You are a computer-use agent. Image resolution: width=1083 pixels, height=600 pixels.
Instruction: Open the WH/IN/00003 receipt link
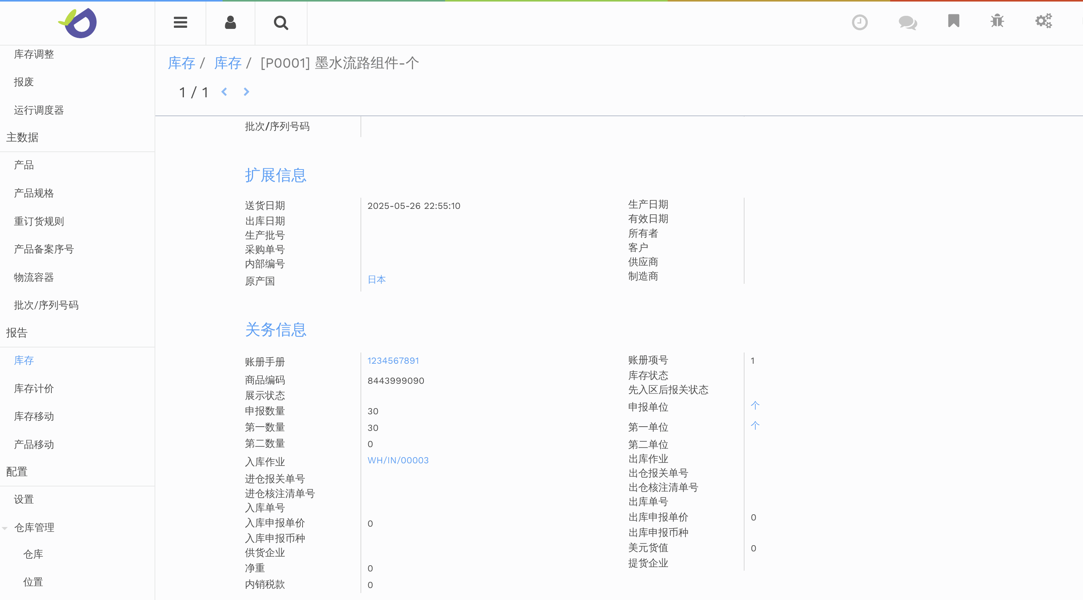[x=398, y=461]
